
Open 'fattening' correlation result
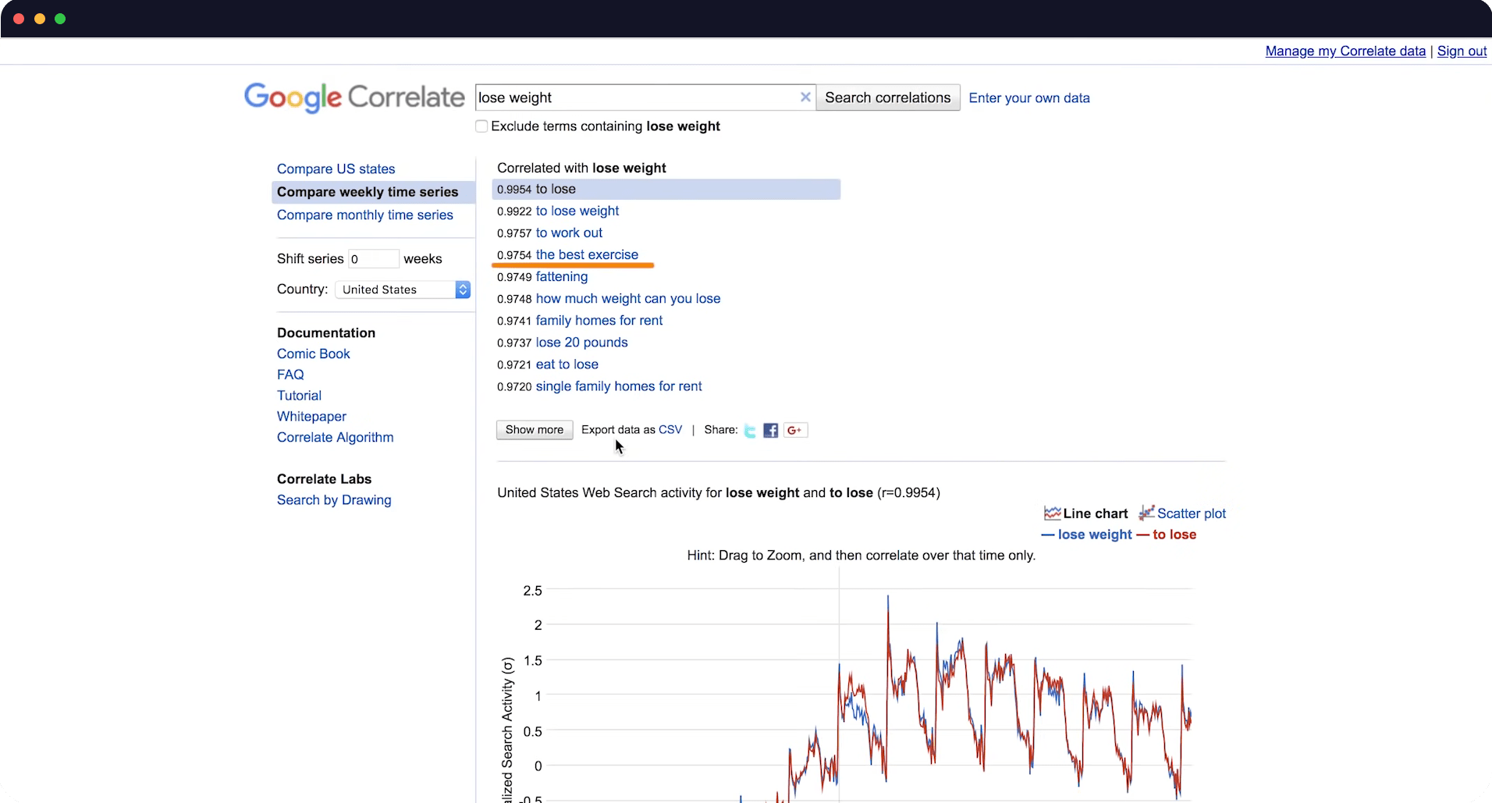click(x=562, y=276)
